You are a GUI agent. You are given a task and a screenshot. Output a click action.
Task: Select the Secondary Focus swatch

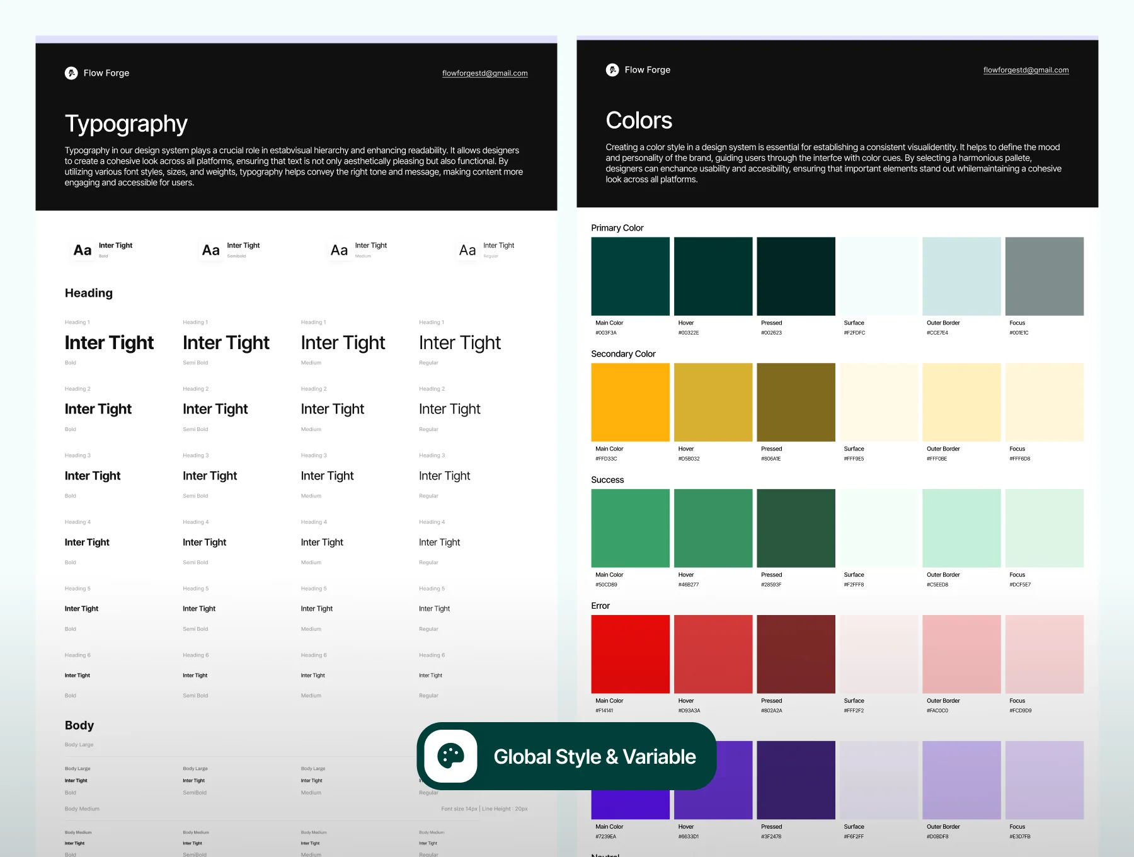pyautogui.click(x=1045, y=403)
